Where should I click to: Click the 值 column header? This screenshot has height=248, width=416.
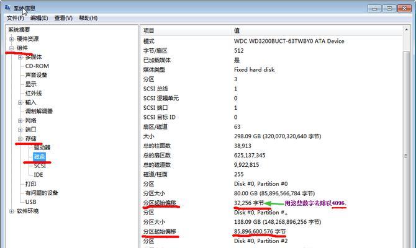[x=317, y=30]
